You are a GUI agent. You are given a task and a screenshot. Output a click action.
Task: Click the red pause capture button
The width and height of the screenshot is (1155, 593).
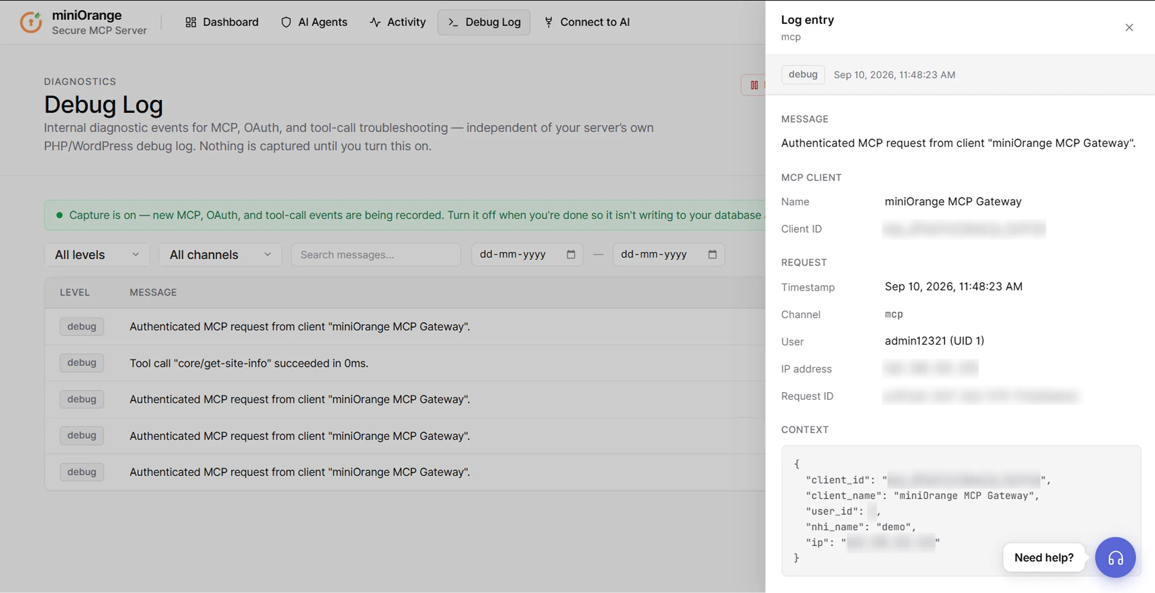754,85
